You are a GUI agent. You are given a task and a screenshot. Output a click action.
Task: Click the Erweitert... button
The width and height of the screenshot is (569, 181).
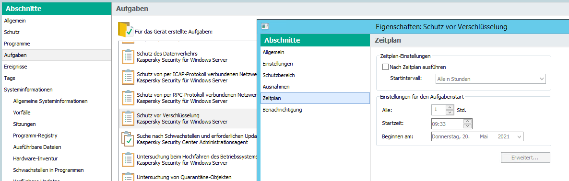525,158
